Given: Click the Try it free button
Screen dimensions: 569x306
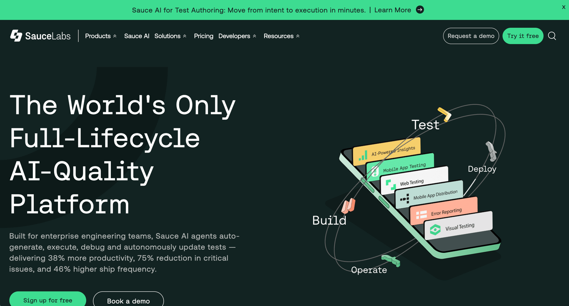Looking at the screenshot, I should coord(523,36).
